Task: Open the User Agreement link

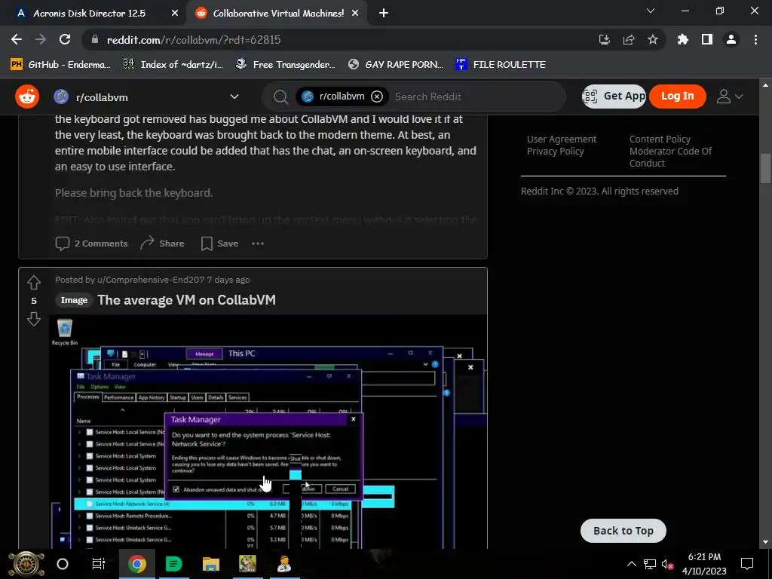Action: [x=561, y=139]
